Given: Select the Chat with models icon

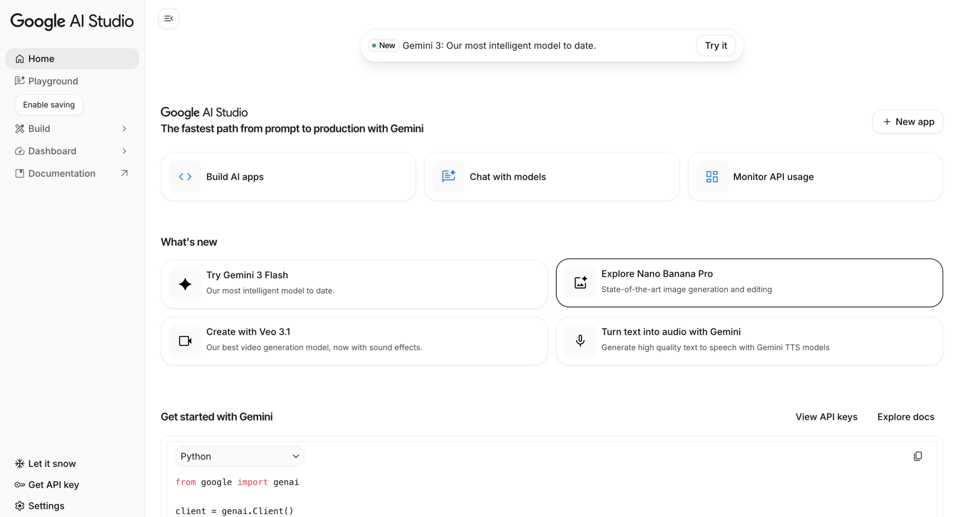Looking at the screenshot, I should [448, 176].
